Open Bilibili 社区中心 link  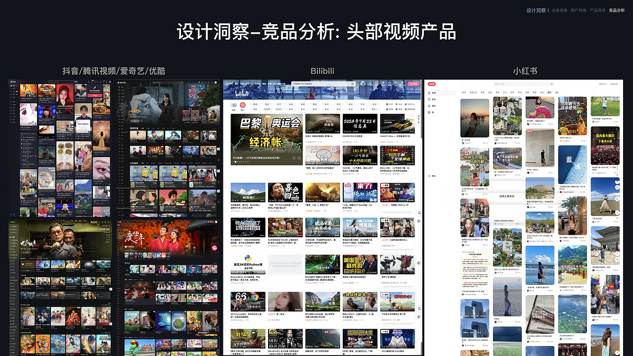(x=410, y=104)
